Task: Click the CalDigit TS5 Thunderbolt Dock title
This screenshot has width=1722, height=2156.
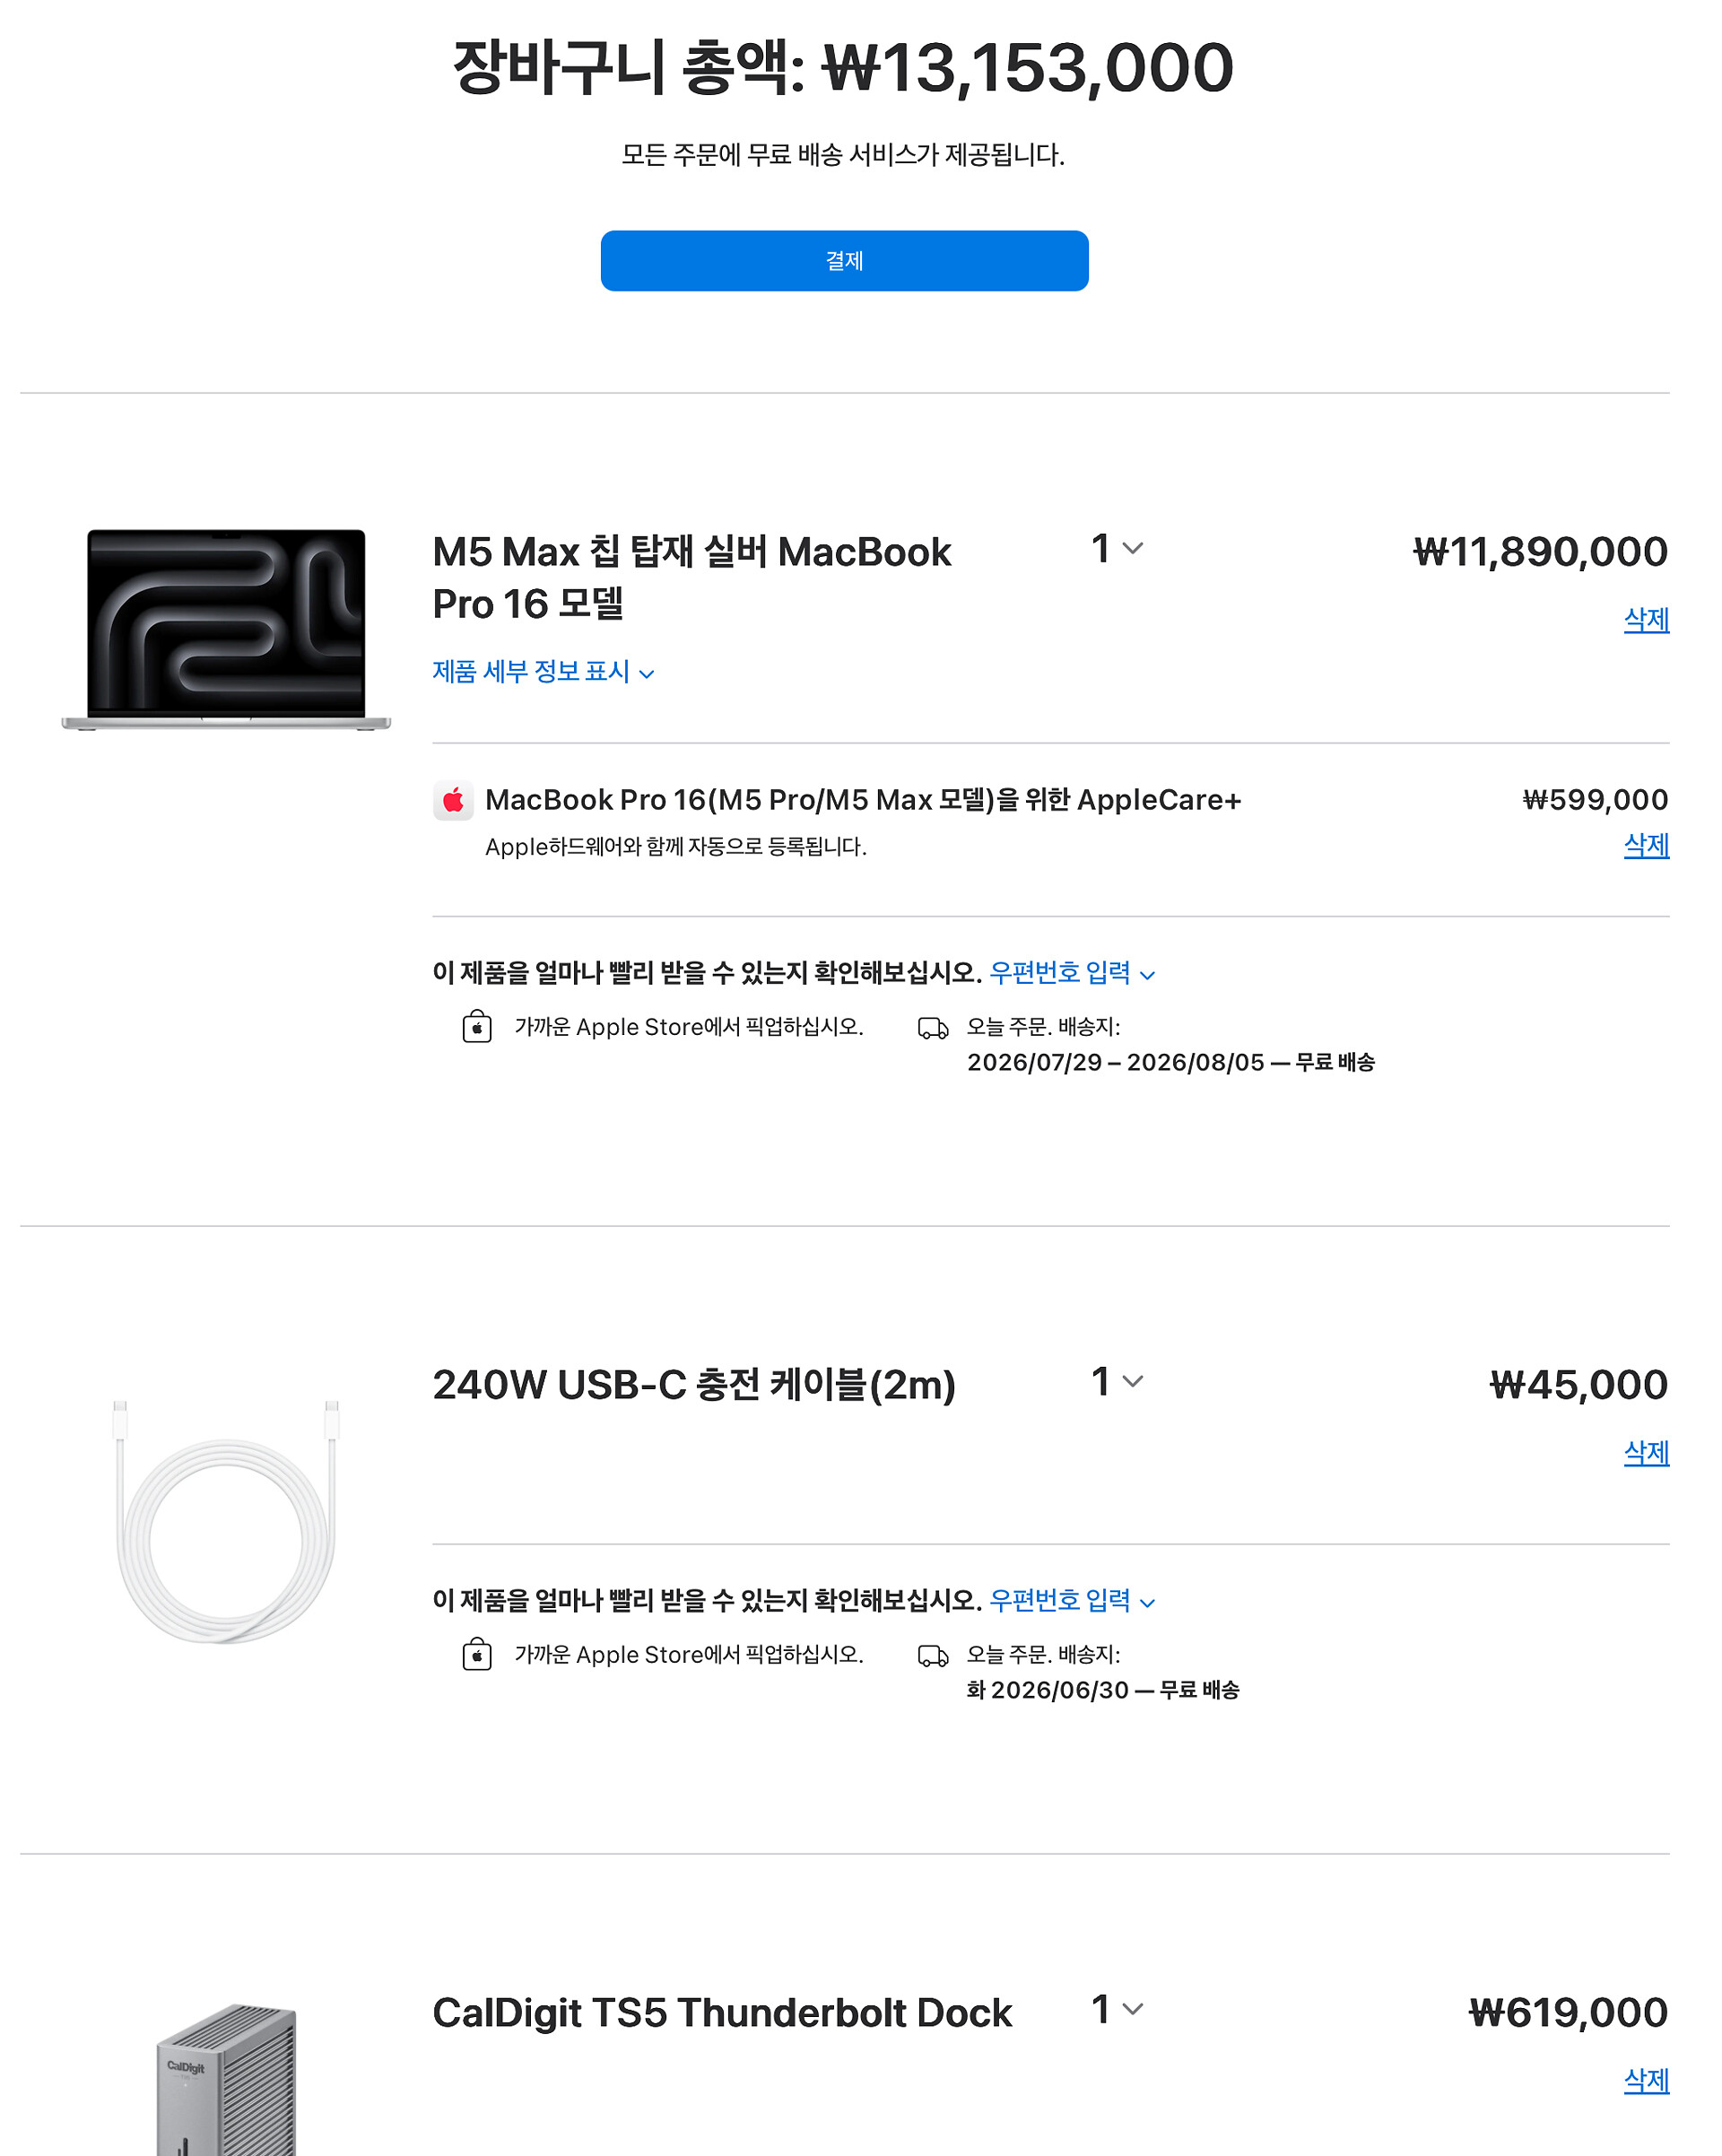Action: click(722, 2012)
